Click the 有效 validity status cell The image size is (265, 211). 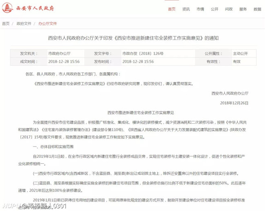[x=236, y=61]
